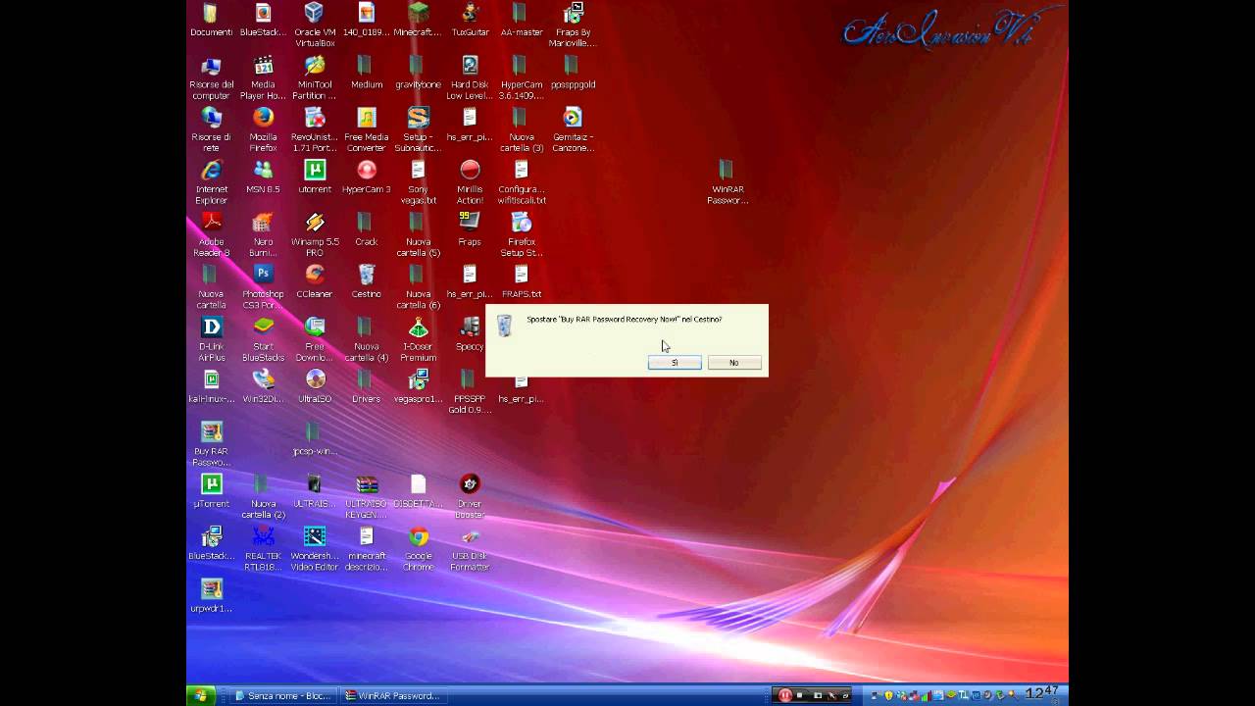Select the Adobe Reader 8 icon

click(x=211, y=235)
